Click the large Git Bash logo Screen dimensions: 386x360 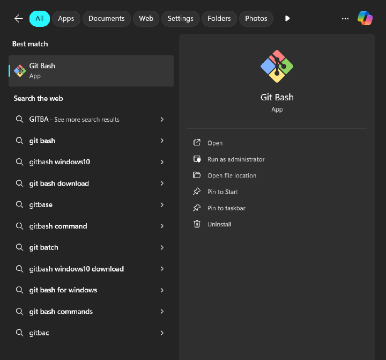(x=277, y=67)
